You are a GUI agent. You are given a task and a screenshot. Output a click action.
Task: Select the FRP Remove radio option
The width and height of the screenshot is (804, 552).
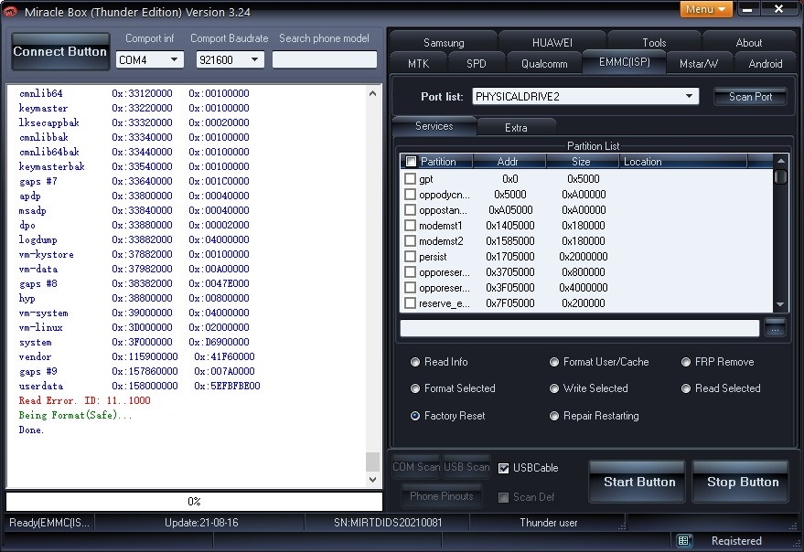[x=686, y=362]
